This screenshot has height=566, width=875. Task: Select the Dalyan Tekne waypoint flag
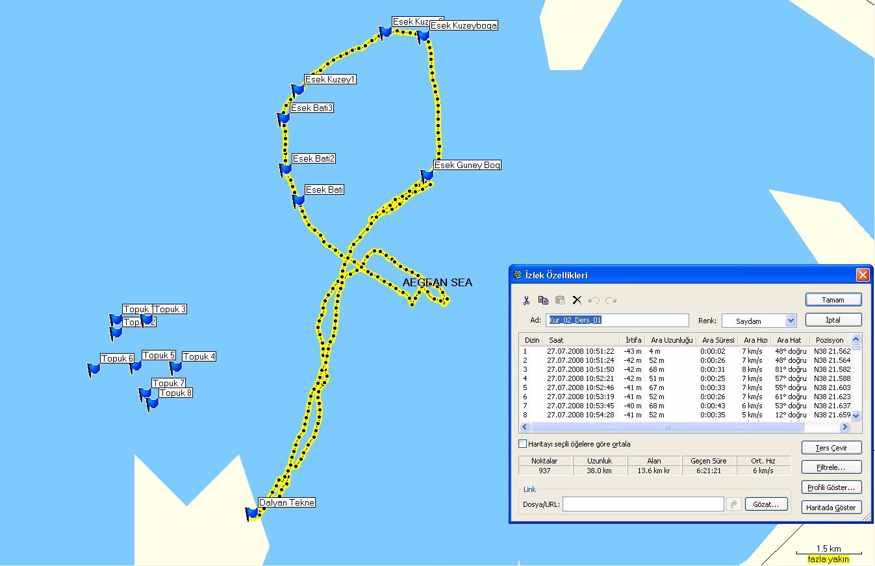click(252, 513)
